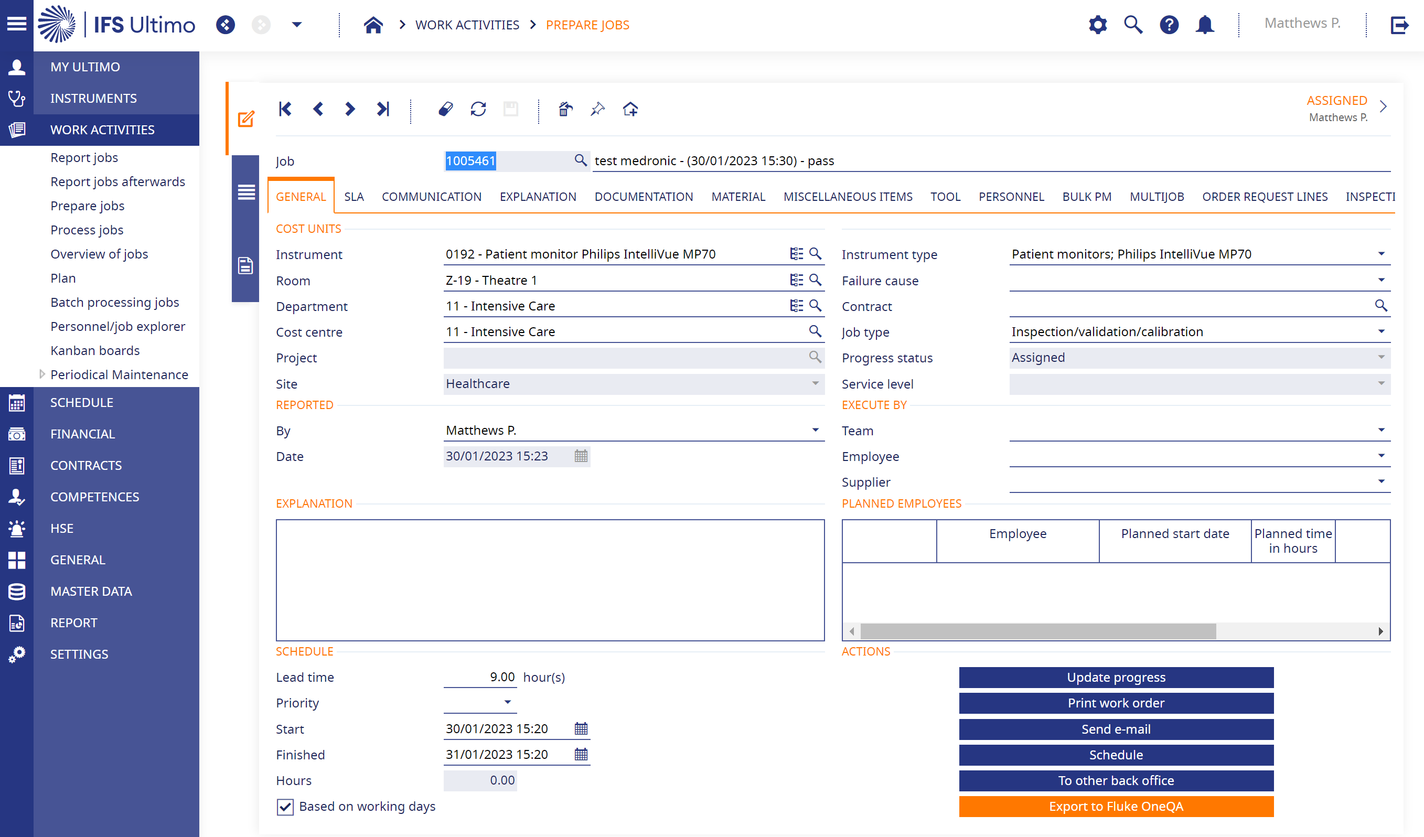Open calendar picker for Start date
The width and height of the screenshot is (1424, 837).
coord(581,728)
